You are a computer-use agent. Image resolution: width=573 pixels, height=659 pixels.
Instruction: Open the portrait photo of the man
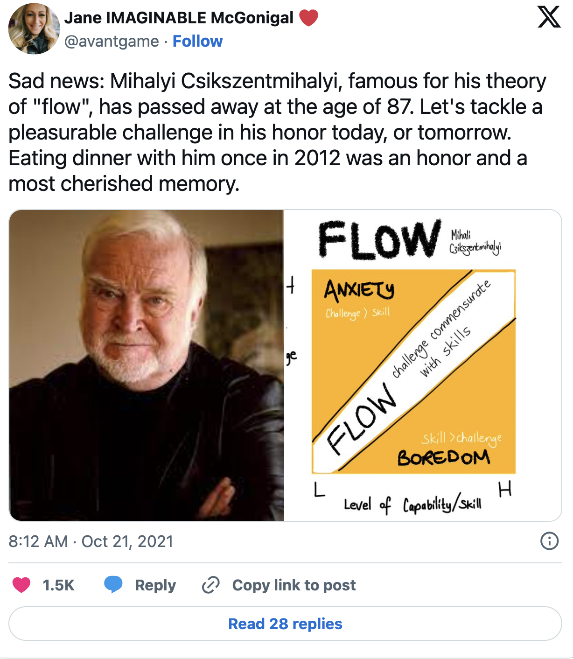point(147,365)
